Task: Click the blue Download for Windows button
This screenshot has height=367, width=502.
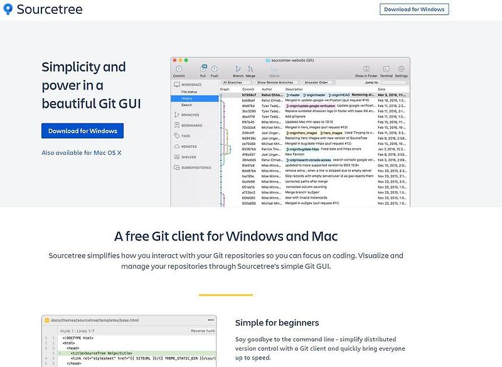Action: tap(83, 131)
